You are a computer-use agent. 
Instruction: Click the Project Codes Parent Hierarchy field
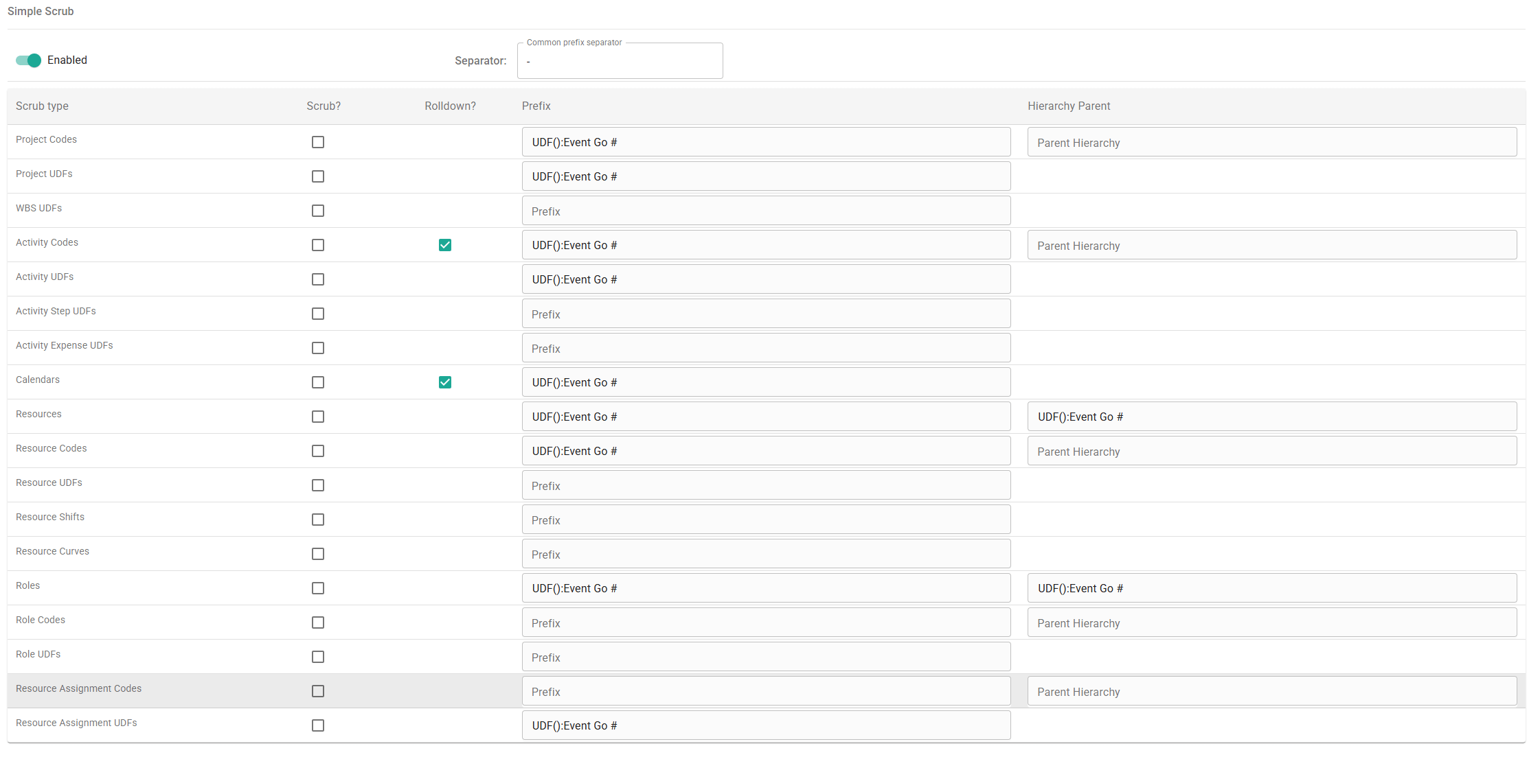pos(1271,142)
